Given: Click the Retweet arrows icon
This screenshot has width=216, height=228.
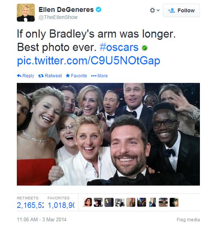Looking at the screenshot, I should coord(41,76).
